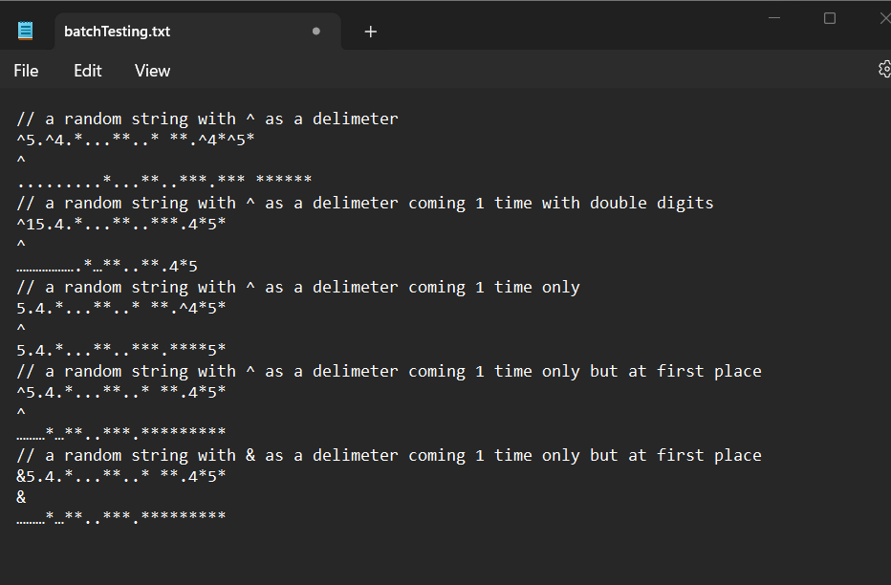This screenshot has height=585, width=891.
Task: Click the unsaved-changes dot on batchTesting.txt tab
Action: 315,32
